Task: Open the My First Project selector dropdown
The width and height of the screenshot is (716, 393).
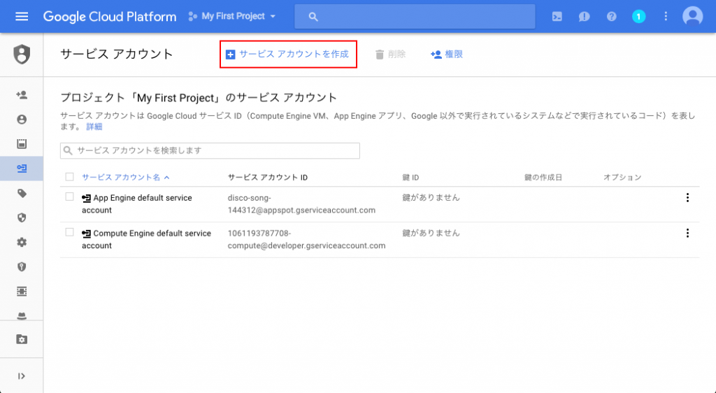Action: pyautogui.click(x=232, y=16)
